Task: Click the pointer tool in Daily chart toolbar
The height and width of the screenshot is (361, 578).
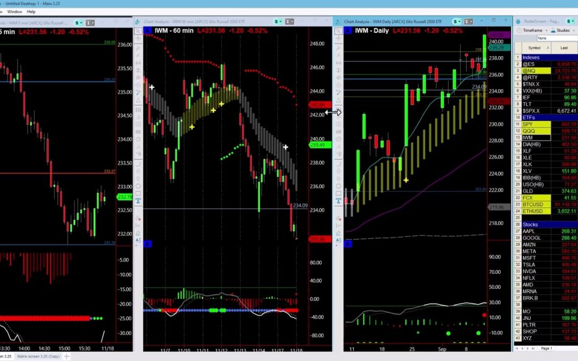Action: (338, 32)
